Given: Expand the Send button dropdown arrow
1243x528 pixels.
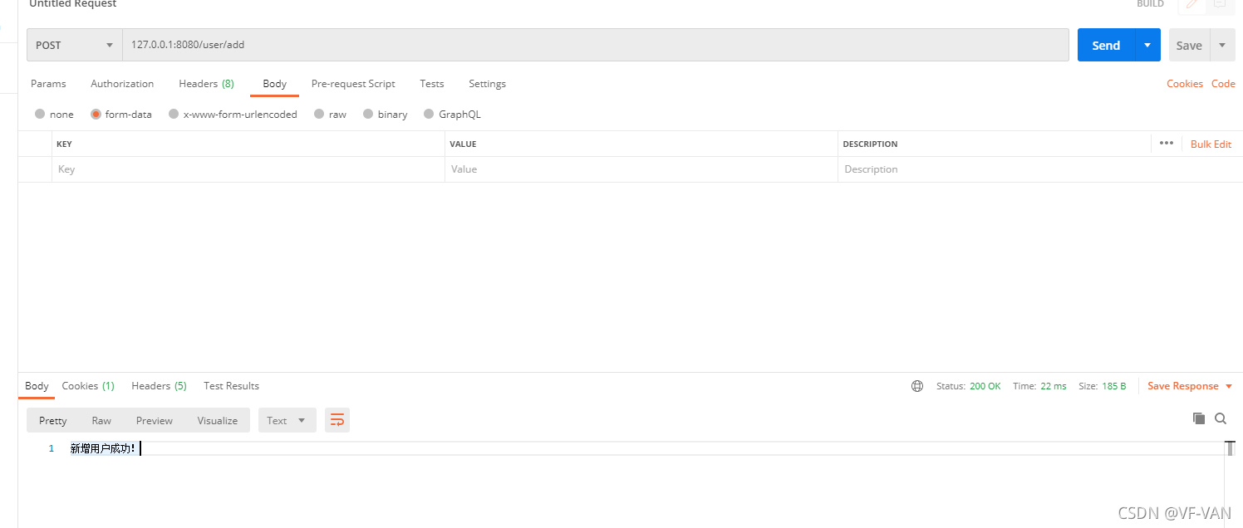Looking at the screenshot, I should coord(1147,45).
